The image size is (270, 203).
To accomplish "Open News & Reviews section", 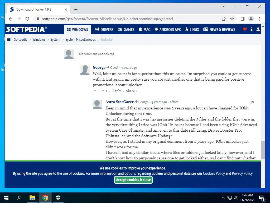I will [x=219, y=30].
